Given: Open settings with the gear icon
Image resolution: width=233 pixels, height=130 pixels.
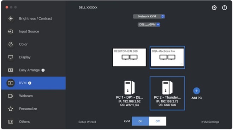Looking at the screenshot, I should point(214,8).
